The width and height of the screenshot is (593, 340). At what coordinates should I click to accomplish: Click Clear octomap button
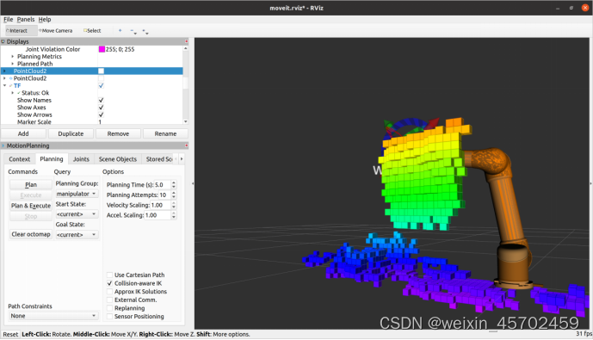31,234
